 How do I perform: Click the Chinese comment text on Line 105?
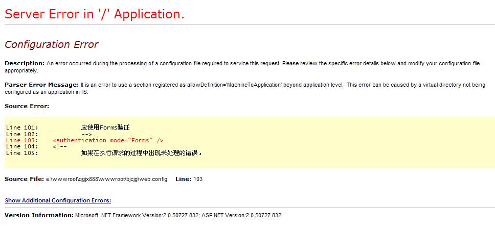pyautogui.click(x=142, y=152)
